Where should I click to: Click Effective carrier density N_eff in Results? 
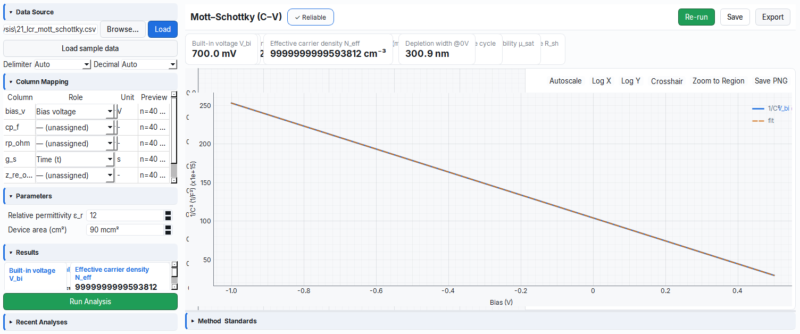[120, 277]
